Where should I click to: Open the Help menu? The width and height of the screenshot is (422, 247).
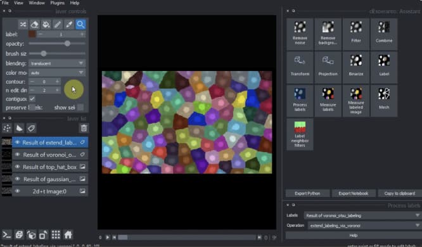75,3
